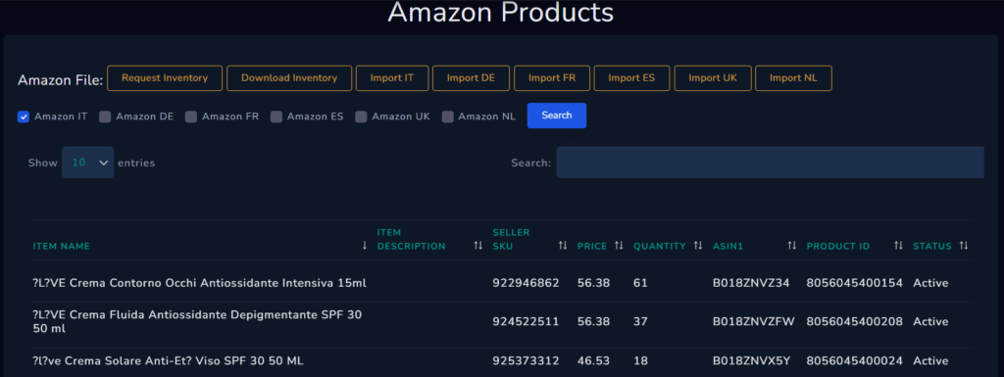Screen dimensions: 1004x377
Task: Click price 46.53
Action: pos(593,361)
